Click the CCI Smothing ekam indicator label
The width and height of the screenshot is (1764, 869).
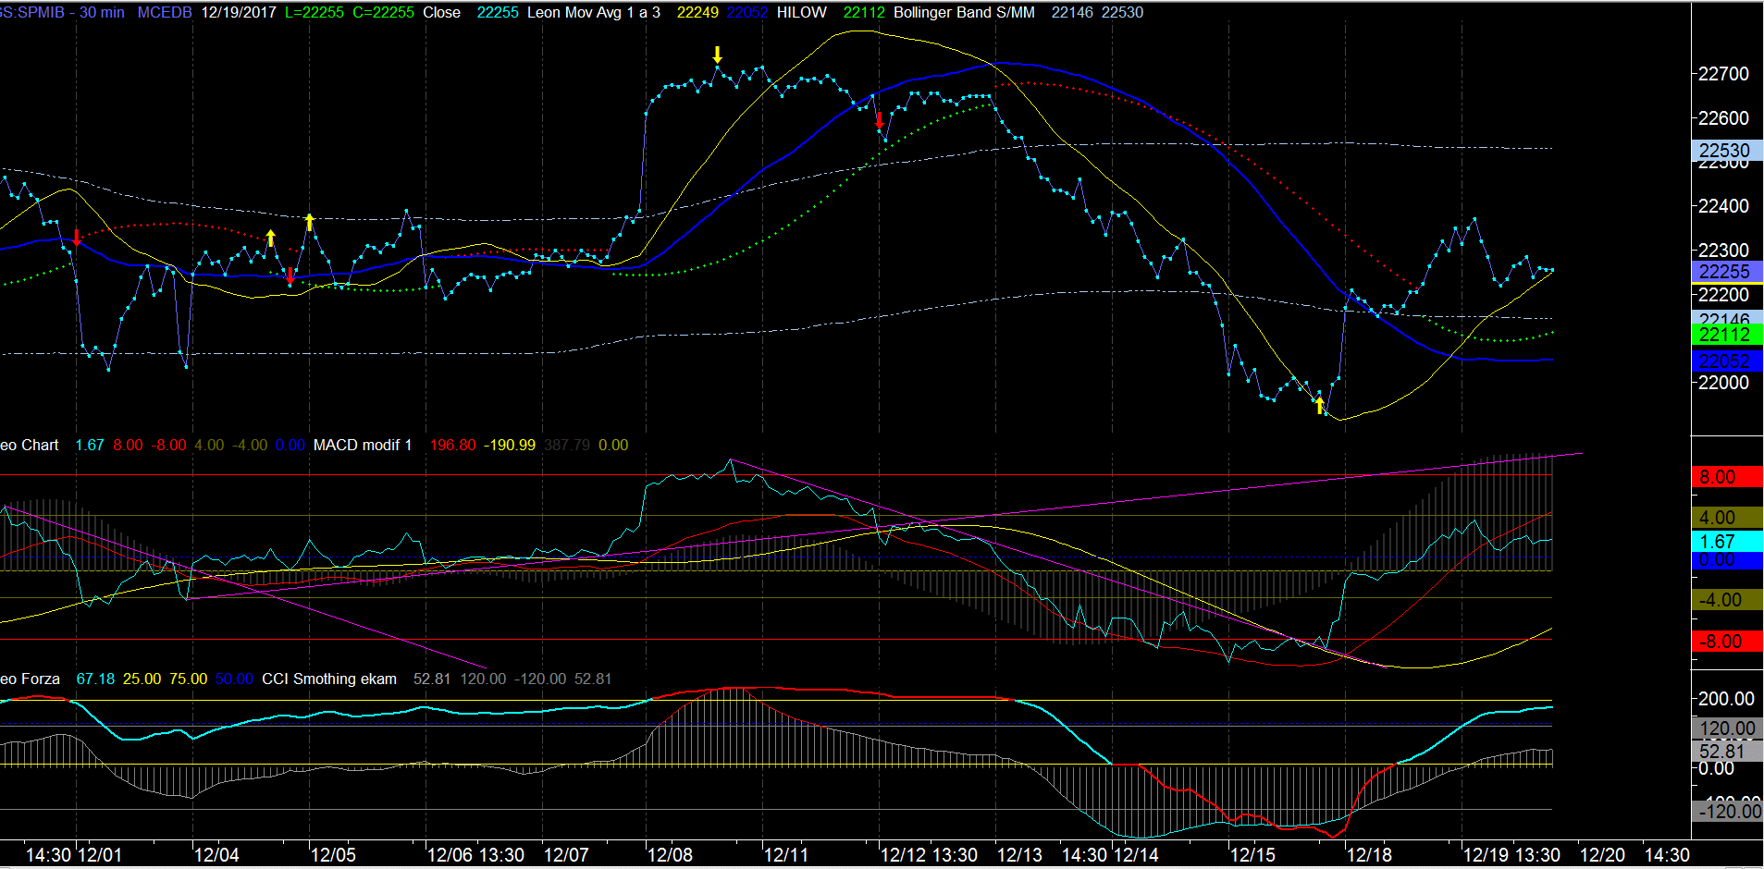point(329,679)
